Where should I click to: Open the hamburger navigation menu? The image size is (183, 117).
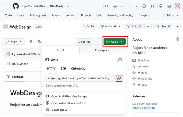click(x=7, y=6)
